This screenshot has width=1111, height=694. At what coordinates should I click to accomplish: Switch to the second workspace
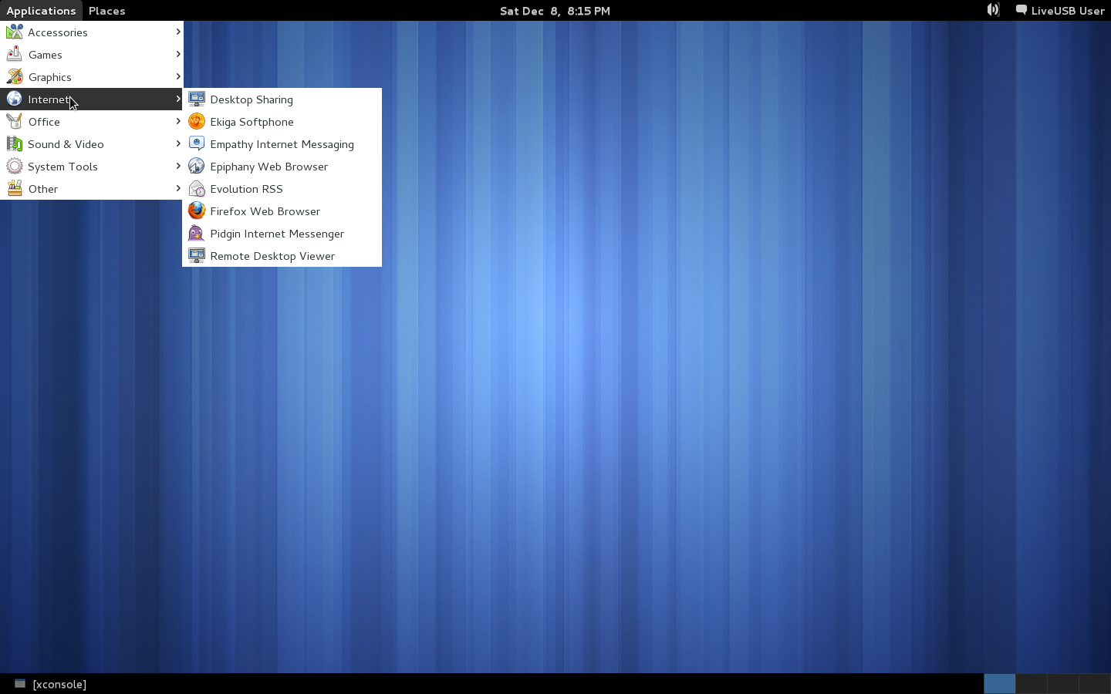click(x=1031, y=684)
